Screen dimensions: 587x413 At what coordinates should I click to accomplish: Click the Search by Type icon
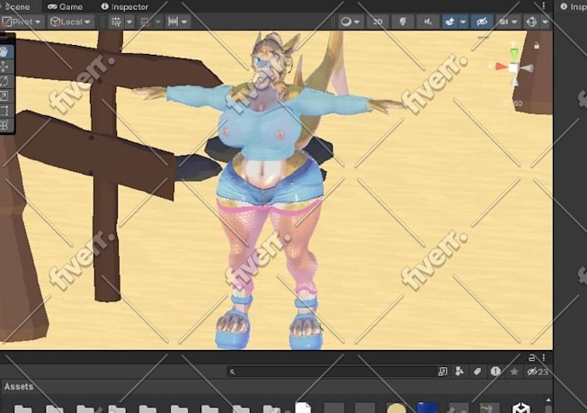click(x=459, y=372)
